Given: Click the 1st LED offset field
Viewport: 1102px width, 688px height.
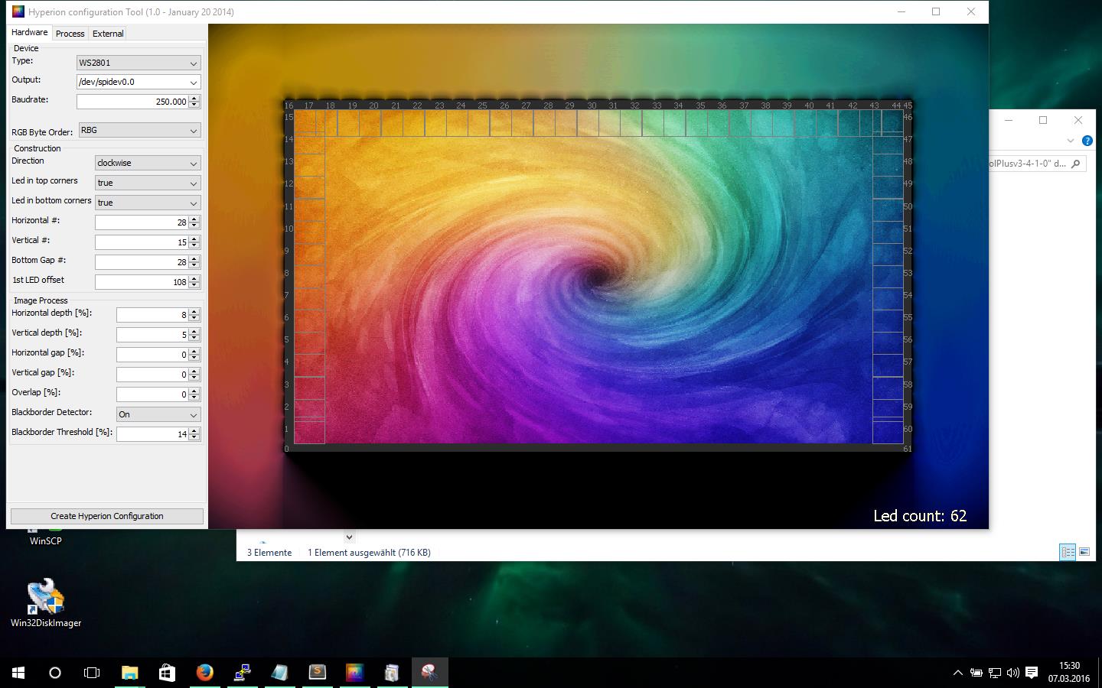Looking at the screenshot, I should (142, 282).
